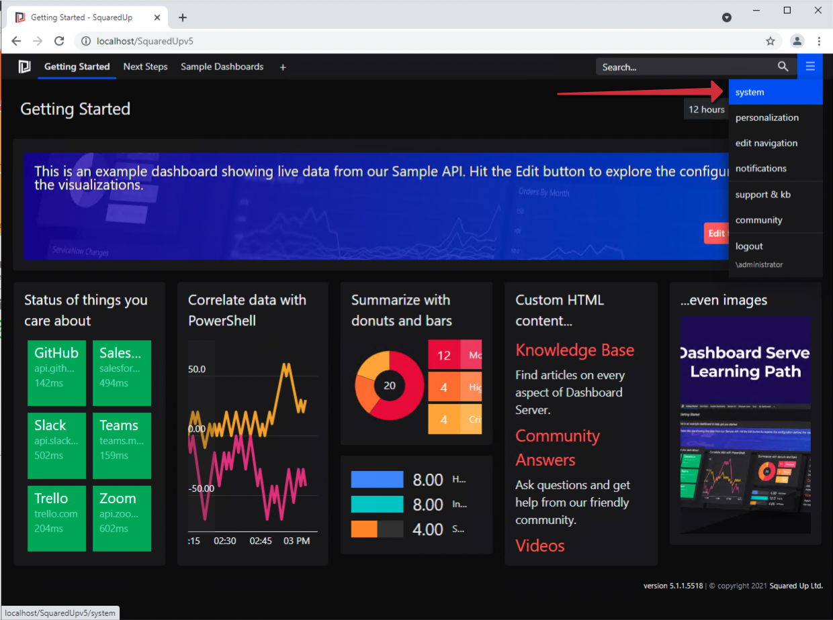
Task: Click the red 12 count block
Action: [444, 355]
